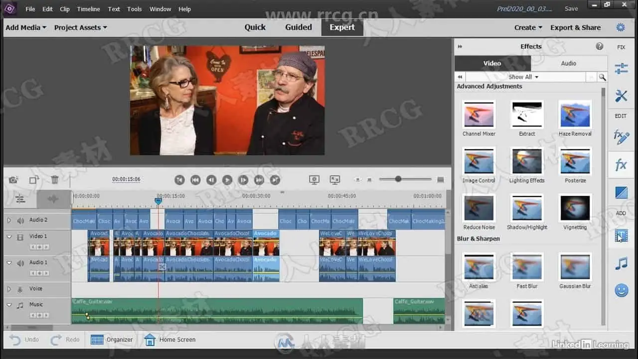Open the Preferences gear icon

(x=621, y=27)
